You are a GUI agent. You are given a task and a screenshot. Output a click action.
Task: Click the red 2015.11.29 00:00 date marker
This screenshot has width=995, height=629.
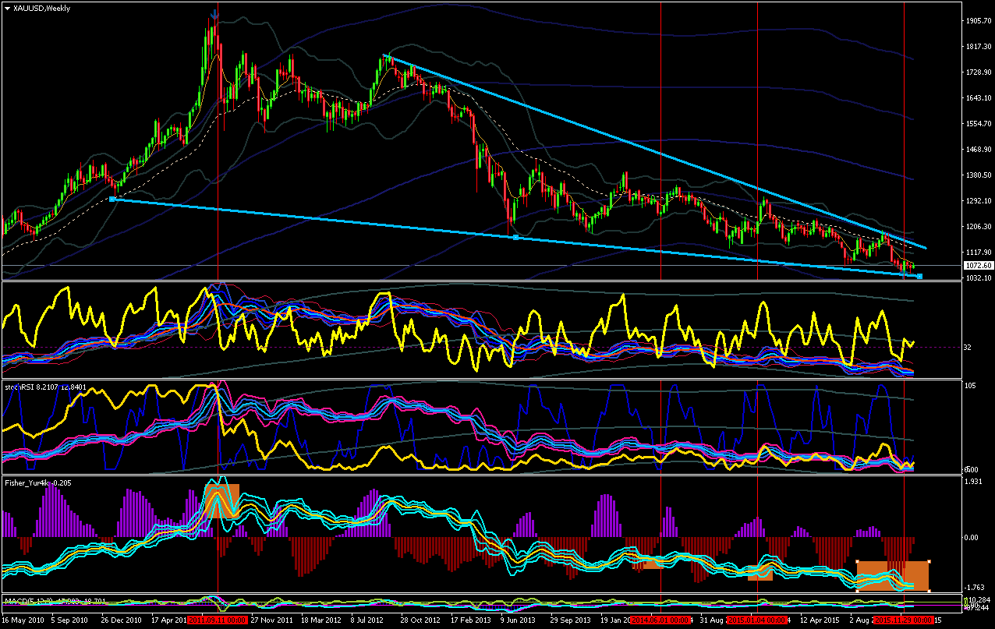point(904,621)
